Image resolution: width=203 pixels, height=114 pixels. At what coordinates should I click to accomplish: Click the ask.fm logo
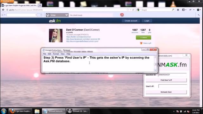click(x=55, y=21)
